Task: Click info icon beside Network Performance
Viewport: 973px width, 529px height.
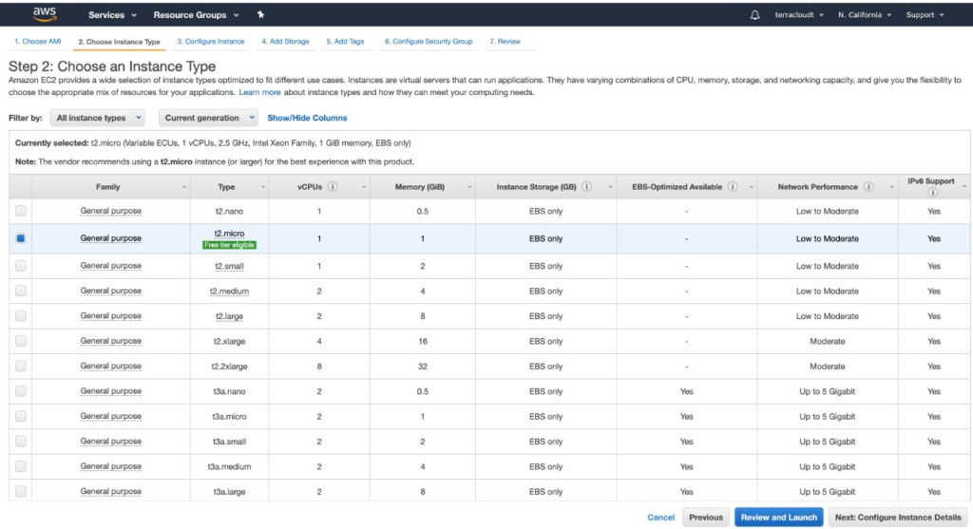Action: [868, 187]
